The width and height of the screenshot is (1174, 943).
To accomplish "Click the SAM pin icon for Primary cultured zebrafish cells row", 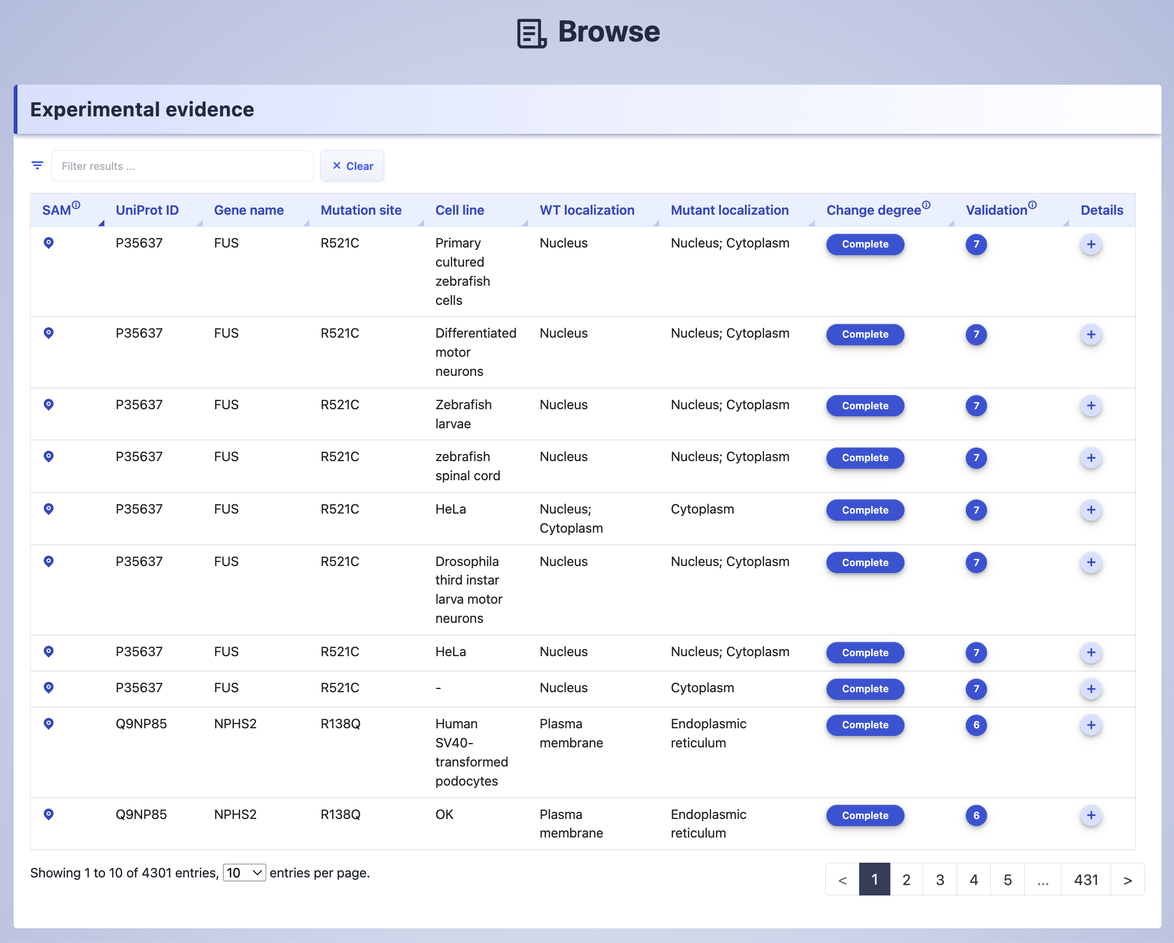I will 49,243.
